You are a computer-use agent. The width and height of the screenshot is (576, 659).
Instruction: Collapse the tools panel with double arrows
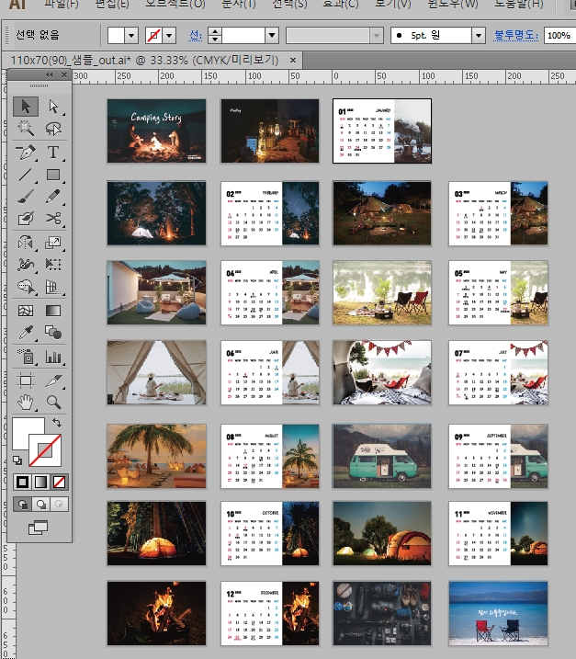coord(50,74)
